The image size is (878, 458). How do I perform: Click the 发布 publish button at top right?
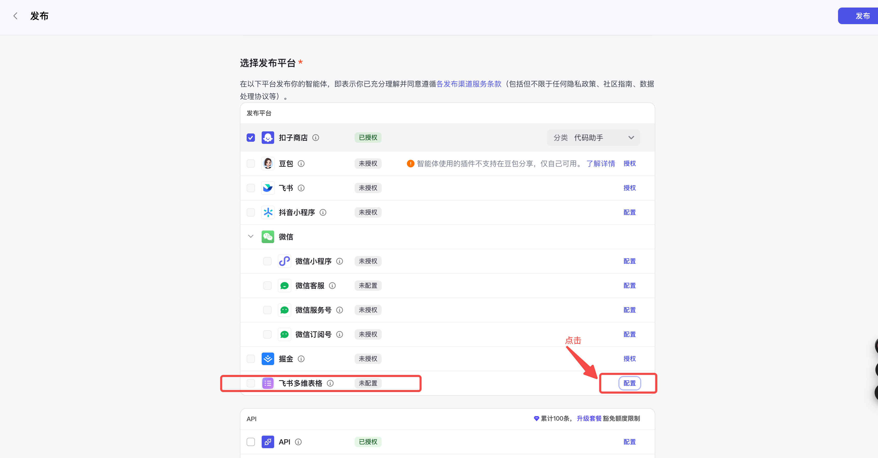click(858, 16)
